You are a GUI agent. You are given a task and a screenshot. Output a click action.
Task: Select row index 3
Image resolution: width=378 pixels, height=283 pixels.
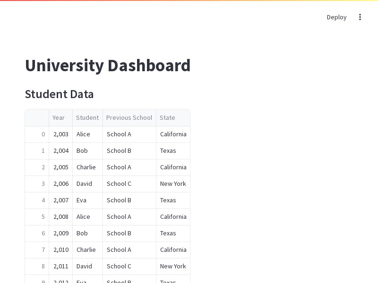(x=37, y=184)
